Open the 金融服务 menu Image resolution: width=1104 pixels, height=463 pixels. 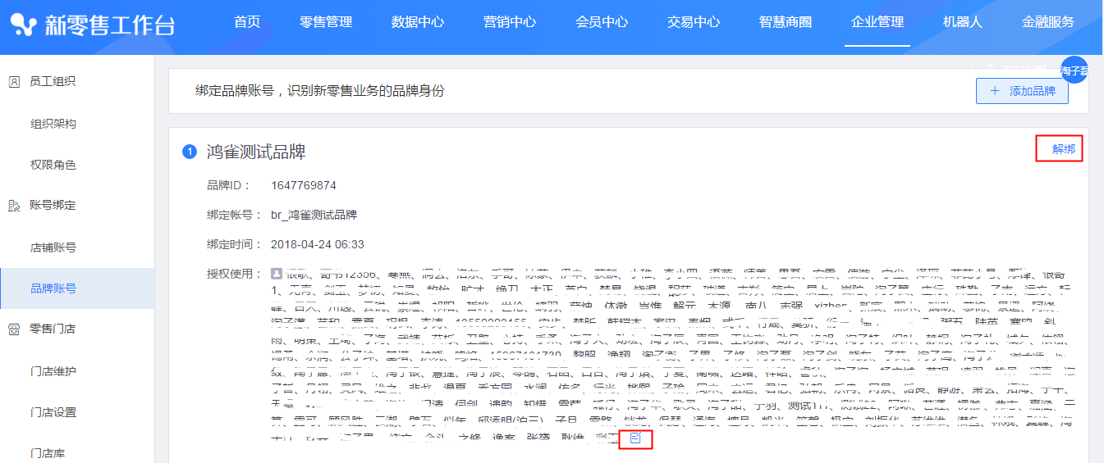(1048, 22)
